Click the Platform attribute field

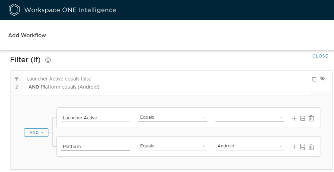tap(95, 146)
